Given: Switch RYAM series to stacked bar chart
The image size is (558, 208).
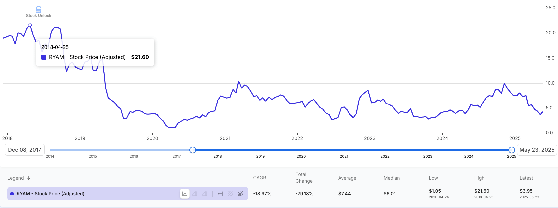Looking at the screenshot, I should [x=205, y=194].
